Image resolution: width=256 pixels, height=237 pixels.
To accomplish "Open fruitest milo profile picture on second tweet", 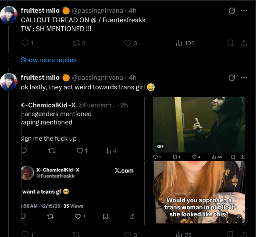I will [x=9, y=82].
